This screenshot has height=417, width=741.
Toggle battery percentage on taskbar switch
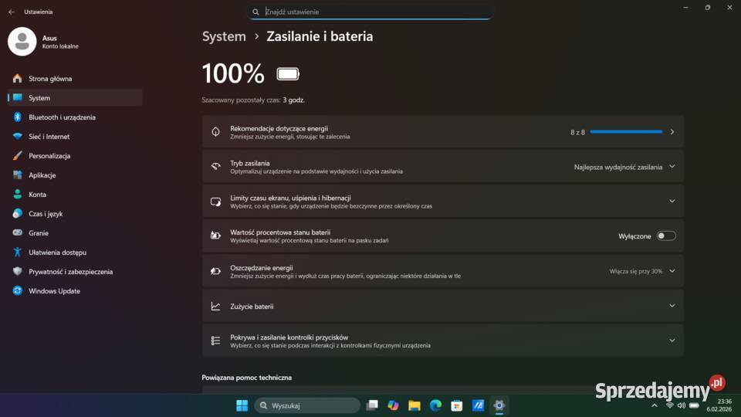[666, 236]
